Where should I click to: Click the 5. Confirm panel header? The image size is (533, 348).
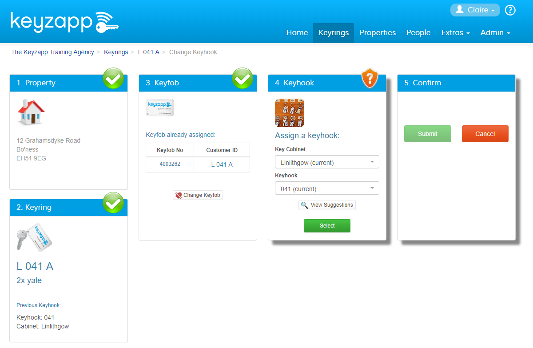[456, 83]
